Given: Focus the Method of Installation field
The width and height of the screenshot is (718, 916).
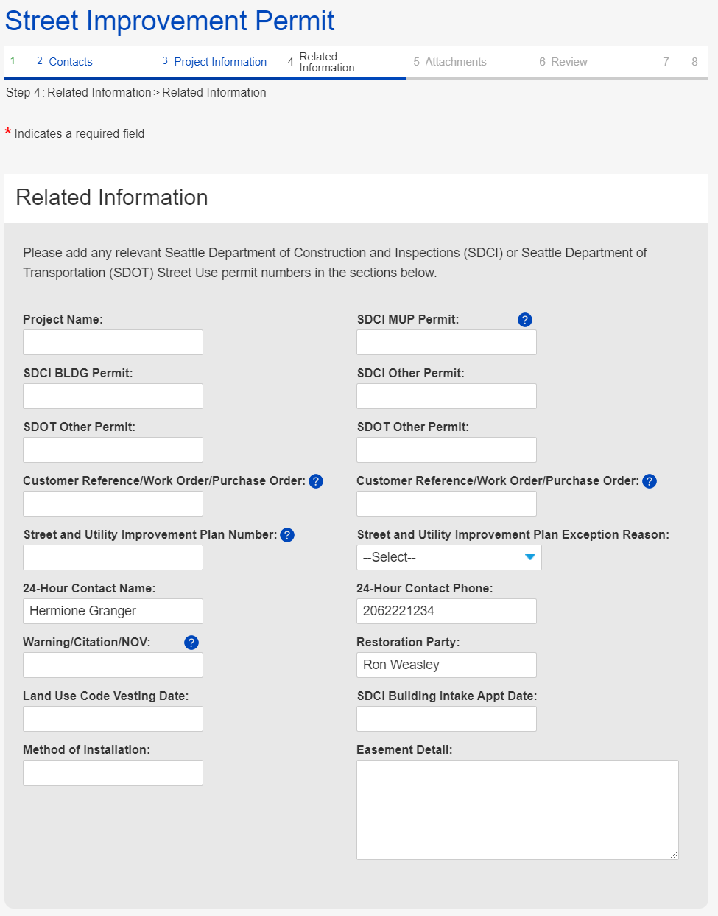Looking at the screenshot, I should pyautogui.click(x=113, y=772).
